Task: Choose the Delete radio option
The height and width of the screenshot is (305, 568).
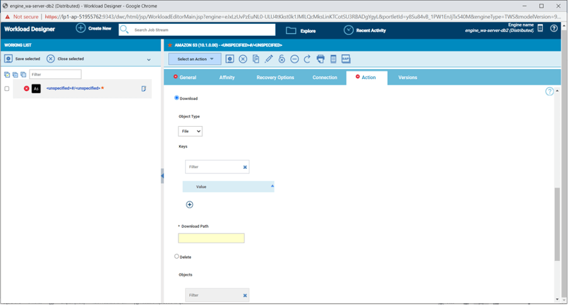Action: (177, 257)
